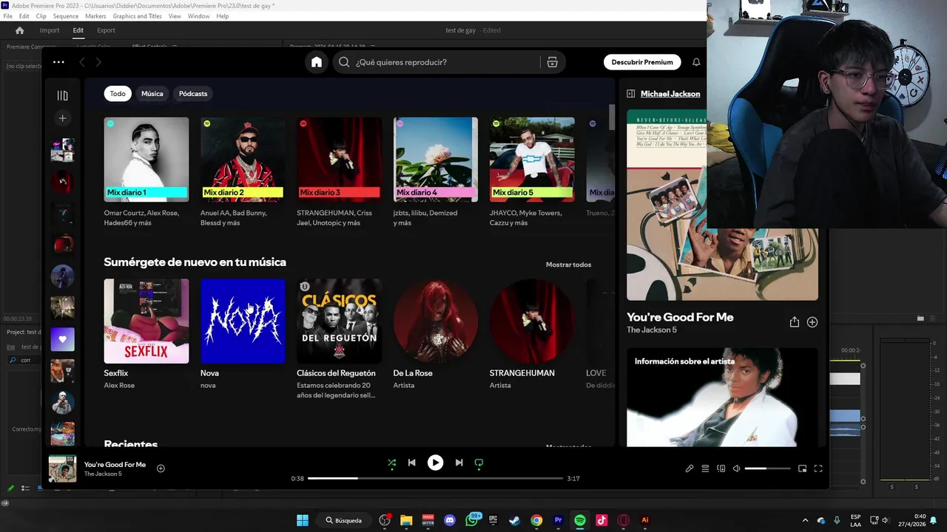Click the You're Good For Me title in the bottom bar

coord(115,465)
